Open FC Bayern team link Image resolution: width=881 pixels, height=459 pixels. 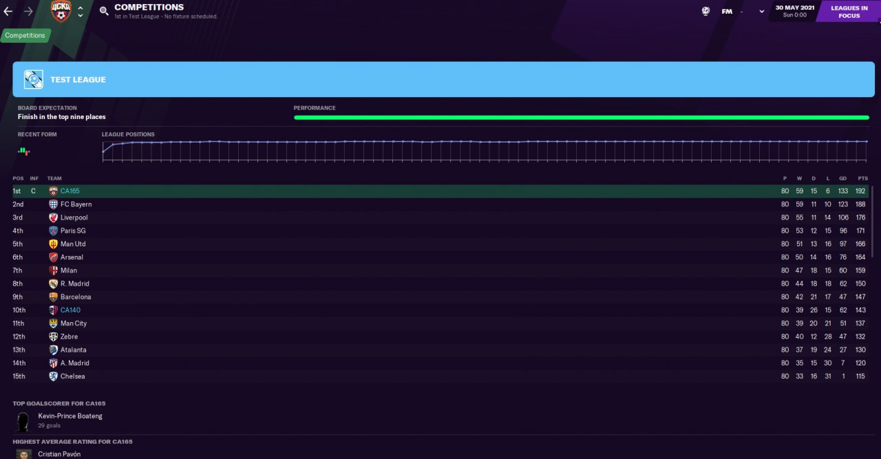pyautogui.click(x=76, y=204)
